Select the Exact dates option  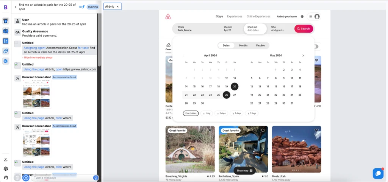coord(191,113)
